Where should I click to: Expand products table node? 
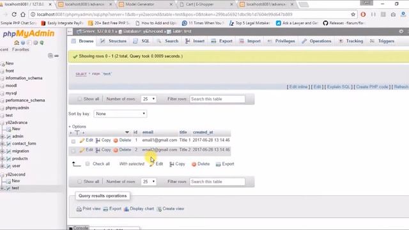(3, 158)
